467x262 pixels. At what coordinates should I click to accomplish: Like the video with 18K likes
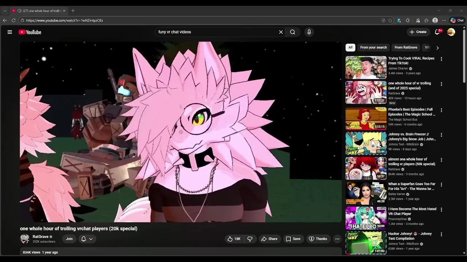[x=234, y=239]
